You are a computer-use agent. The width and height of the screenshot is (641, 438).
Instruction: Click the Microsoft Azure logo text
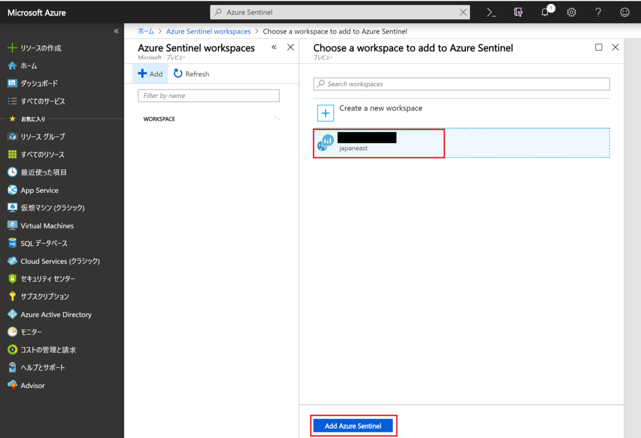36,13
